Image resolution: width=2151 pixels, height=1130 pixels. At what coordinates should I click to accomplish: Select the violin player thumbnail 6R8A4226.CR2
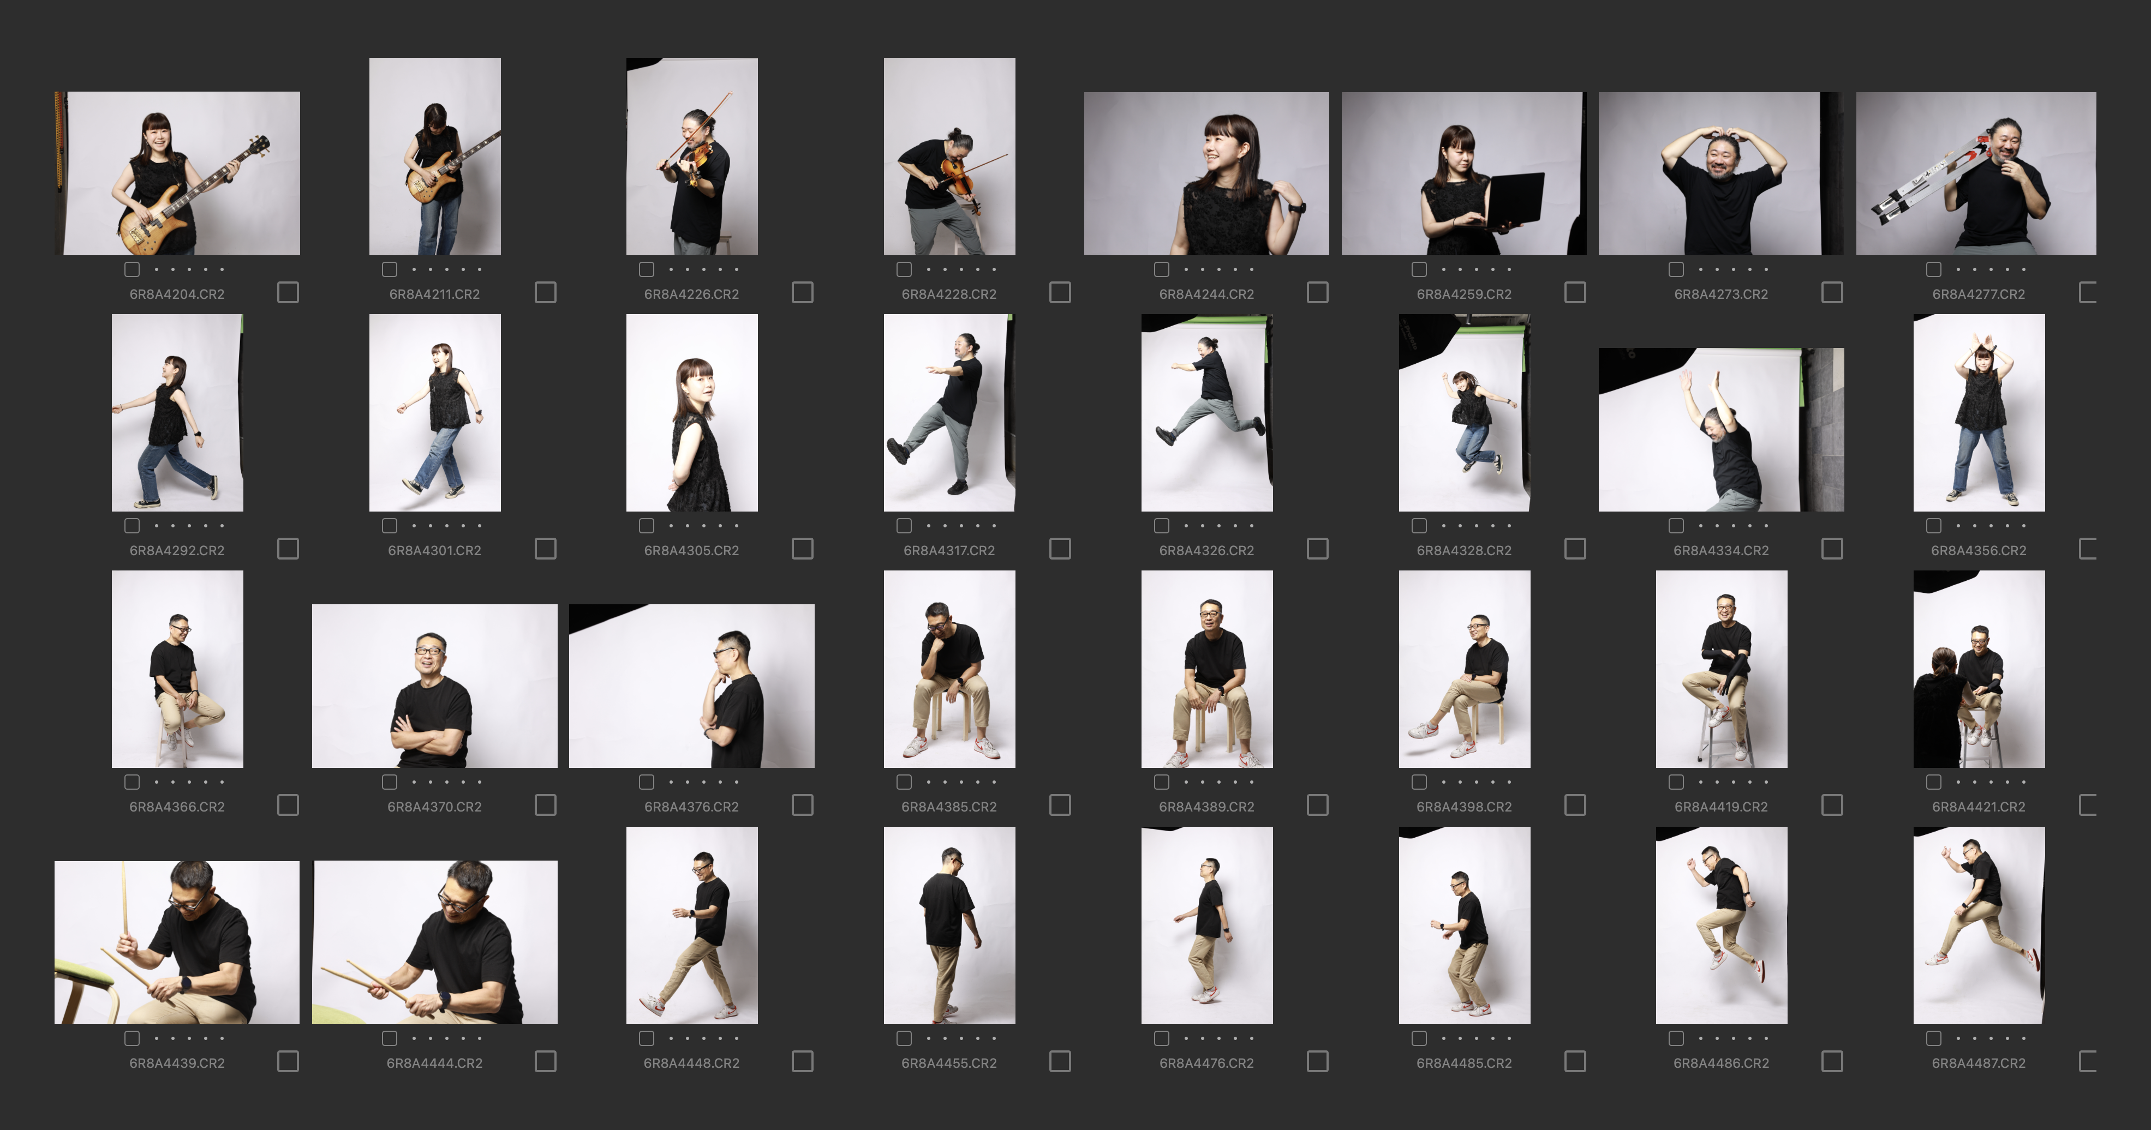point(691,156)
